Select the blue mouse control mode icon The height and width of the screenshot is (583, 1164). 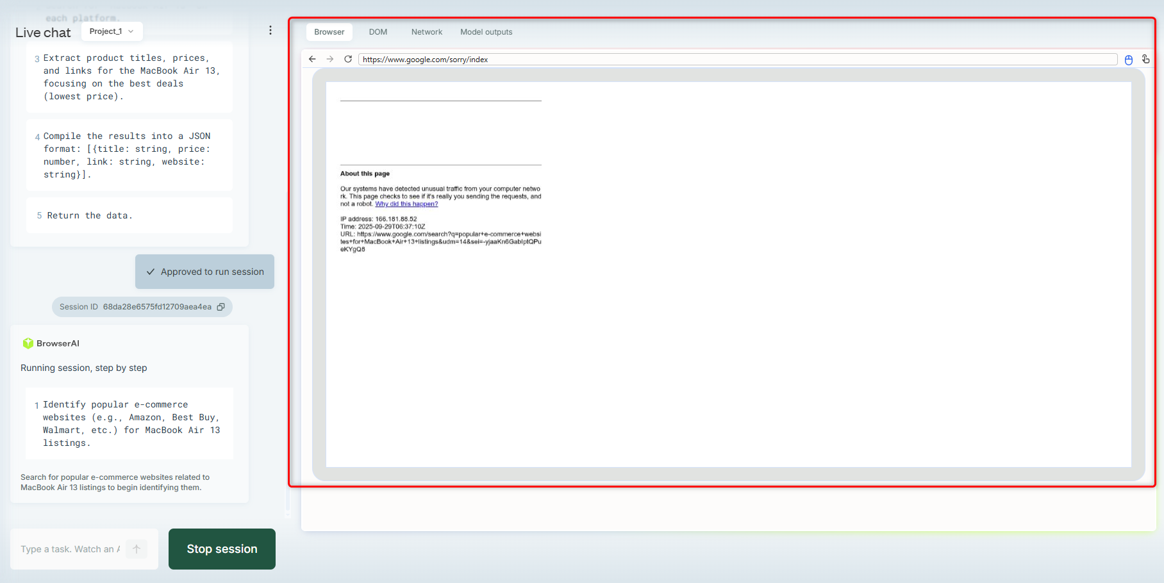click(x=1129, y=60)
